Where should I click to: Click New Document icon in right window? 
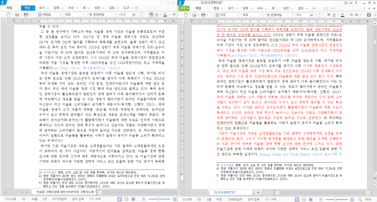[186, 15]
